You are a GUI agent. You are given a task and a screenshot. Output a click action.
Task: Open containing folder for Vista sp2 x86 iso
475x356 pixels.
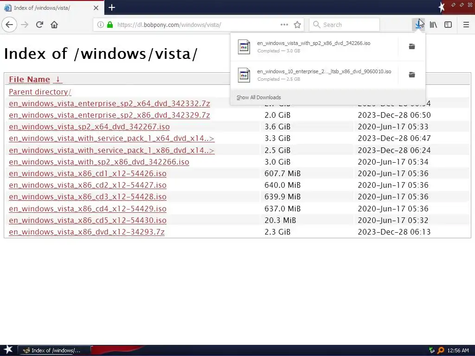click(412, 47)
